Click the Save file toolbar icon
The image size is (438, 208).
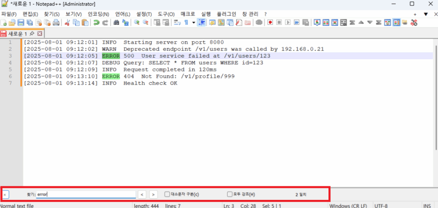coord(20,23)
